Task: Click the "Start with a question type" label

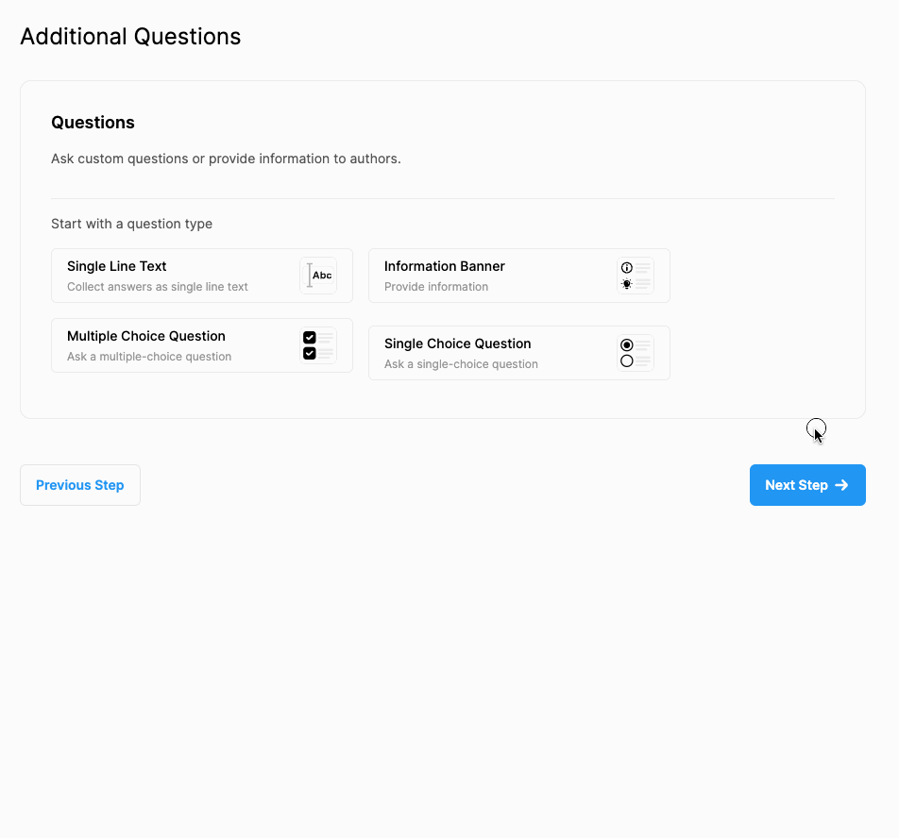Action: pyautogui.click(x=131, y=224)
